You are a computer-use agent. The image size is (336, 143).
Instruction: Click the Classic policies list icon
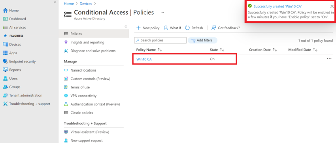[66, 113]
